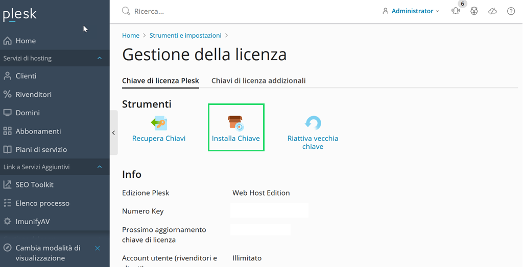Open notifications bell with badge 6

click(x=456, y=11)
